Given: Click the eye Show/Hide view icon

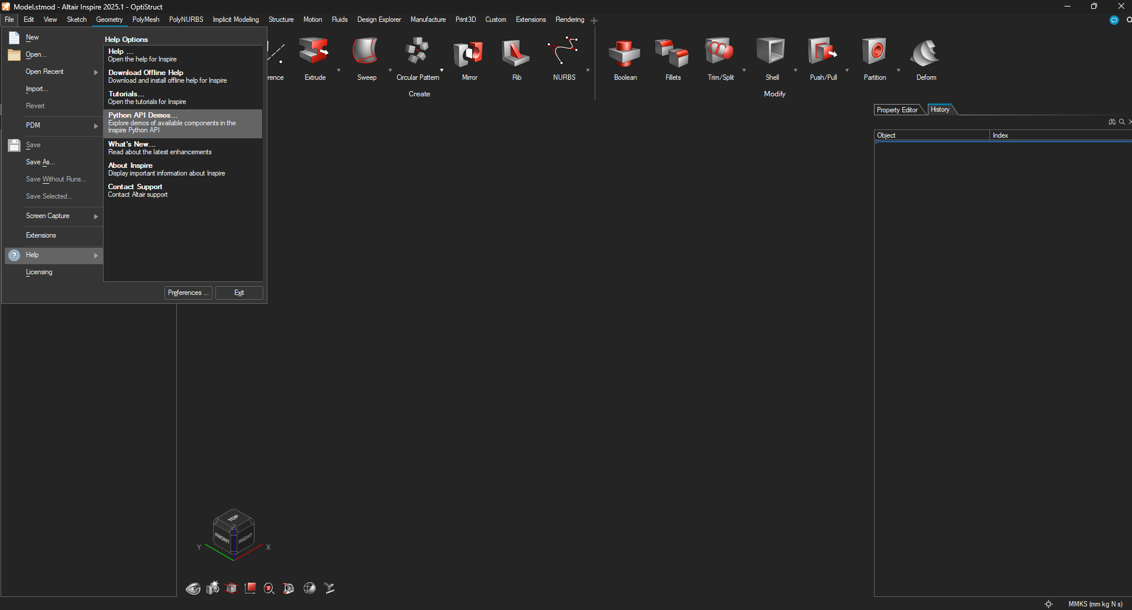Looking at the screenshot, I should click(193, 588).
